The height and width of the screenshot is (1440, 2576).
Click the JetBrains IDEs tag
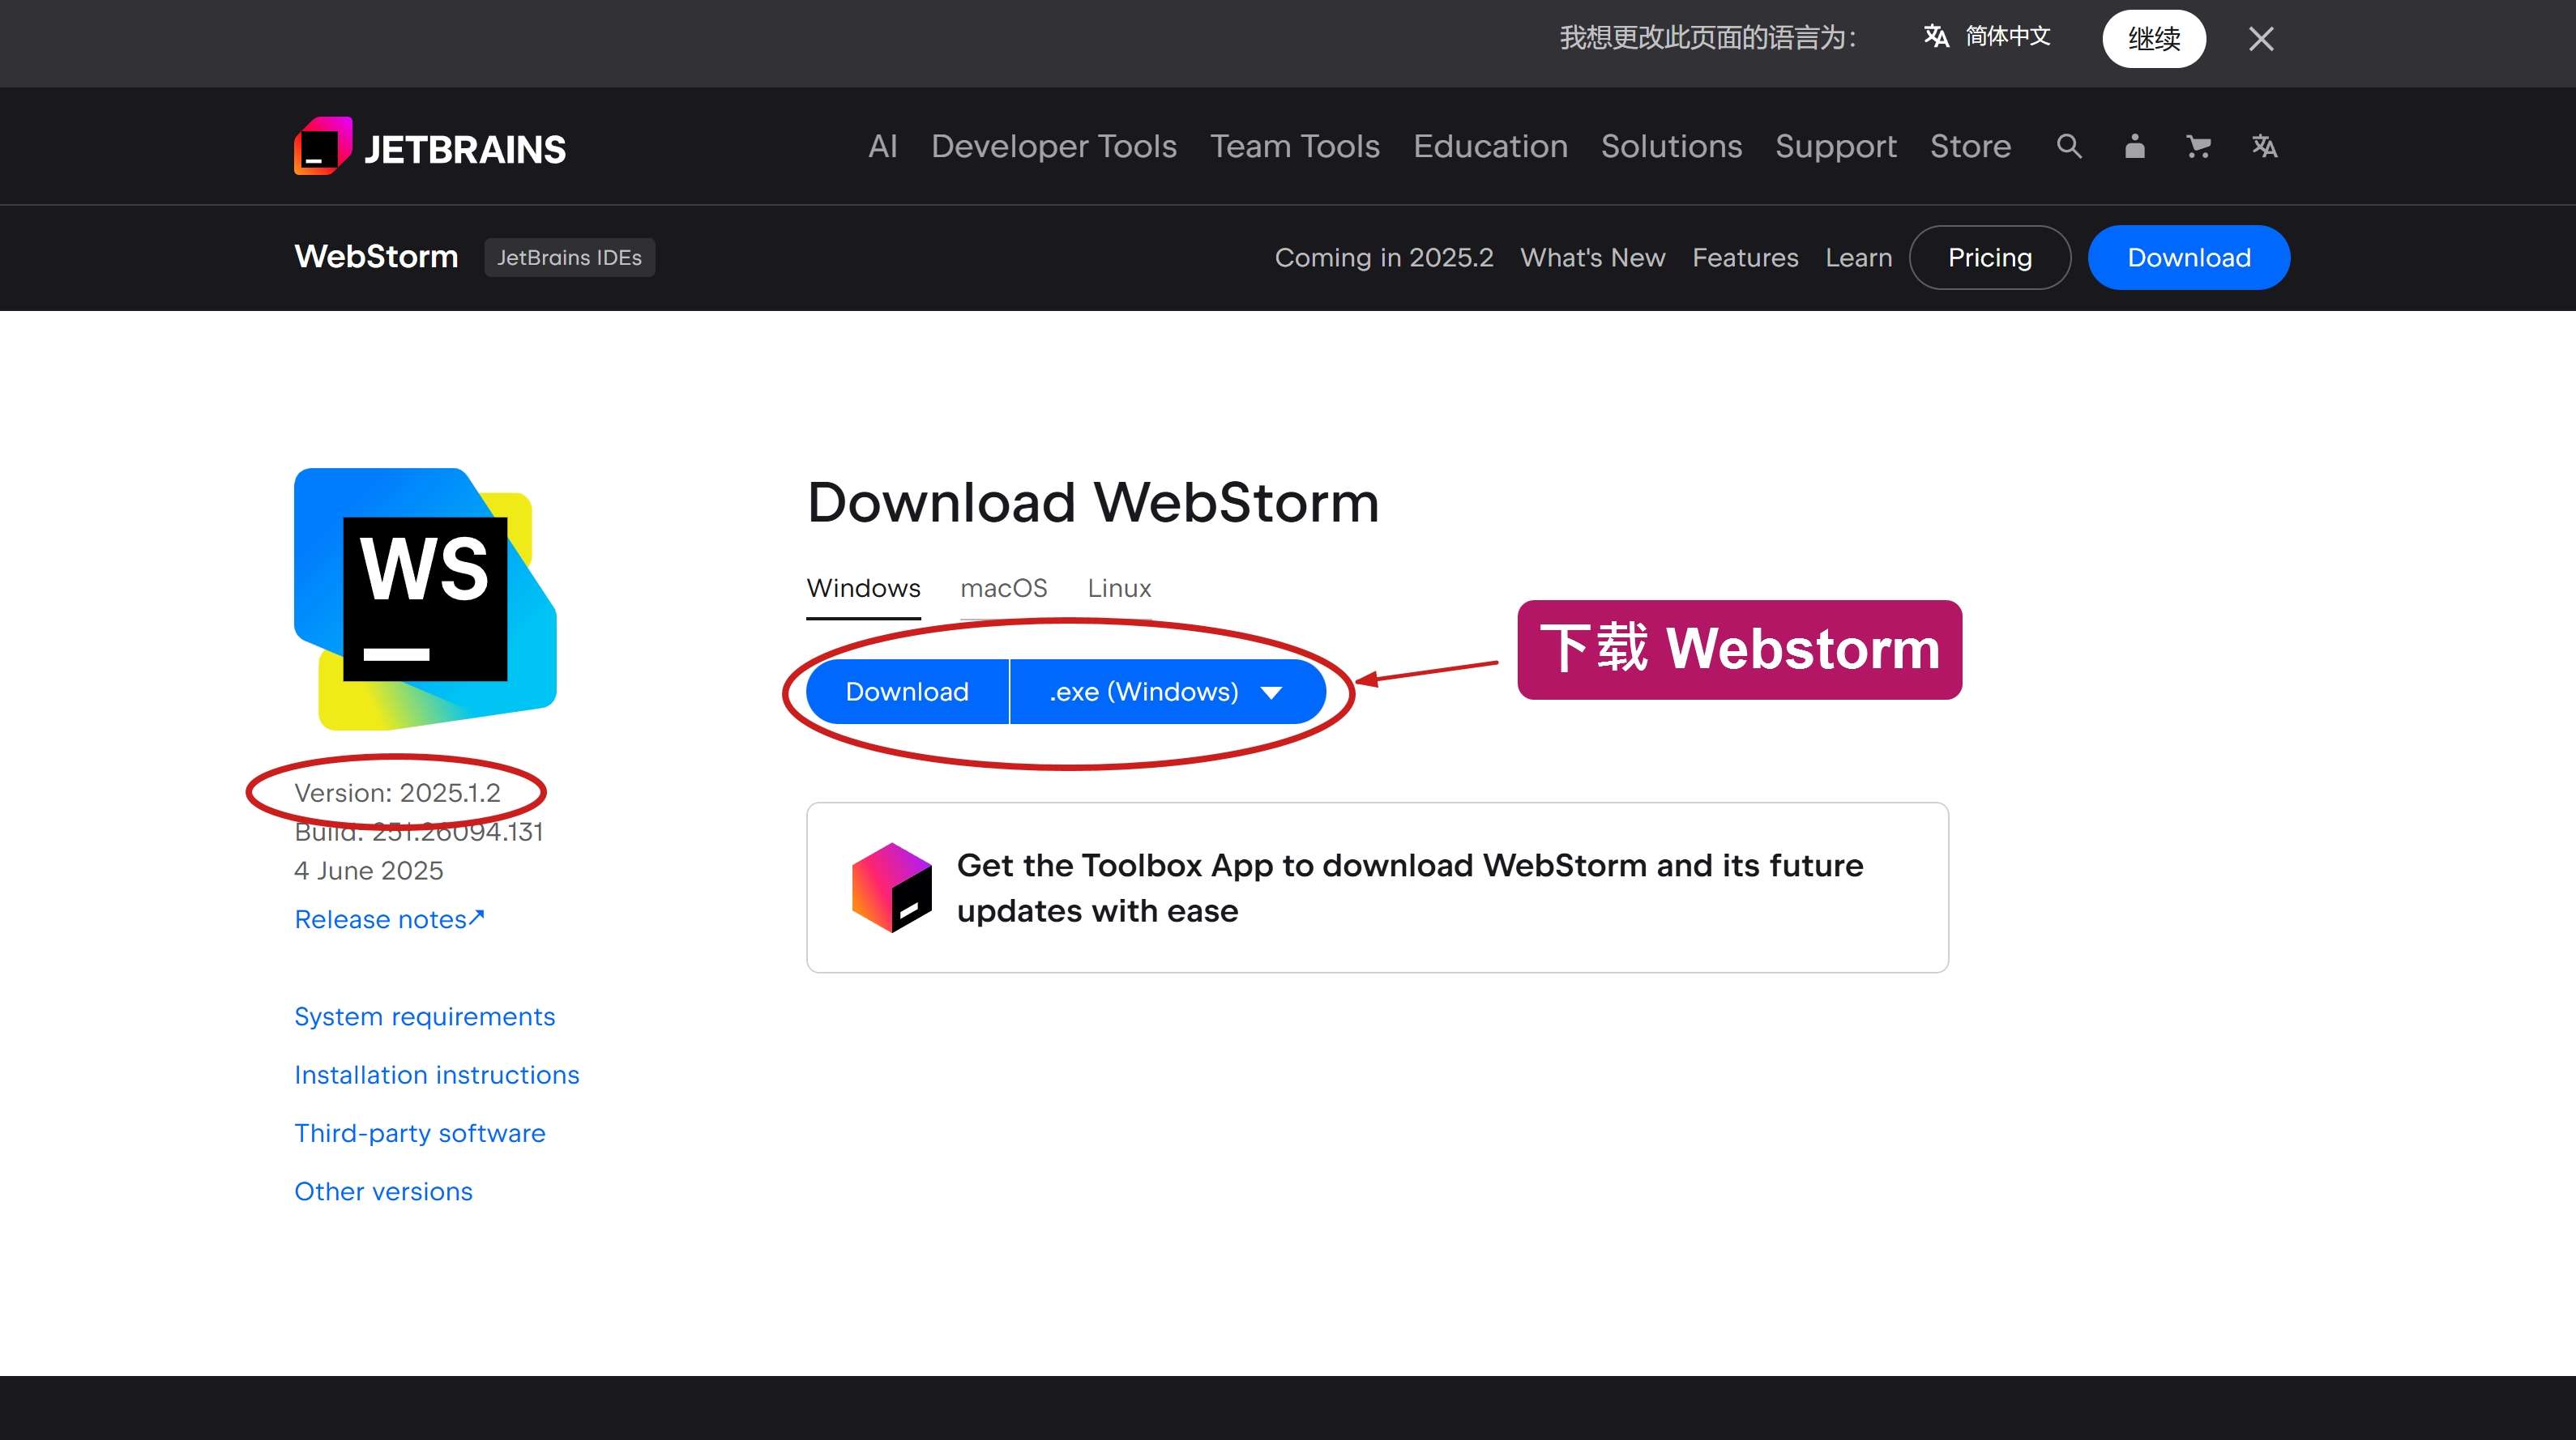[569, 258]
